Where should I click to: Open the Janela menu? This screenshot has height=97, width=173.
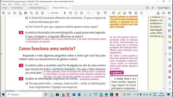(x=30, y=4)
